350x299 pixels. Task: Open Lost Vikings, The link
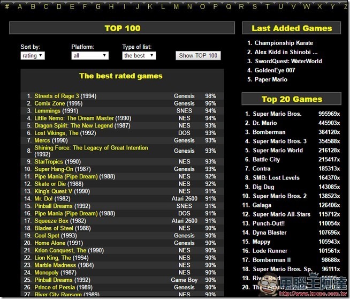tap(56, 133)
